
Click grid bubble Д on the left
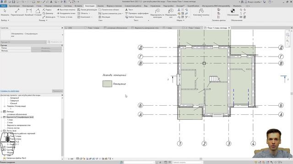point(141,47)
